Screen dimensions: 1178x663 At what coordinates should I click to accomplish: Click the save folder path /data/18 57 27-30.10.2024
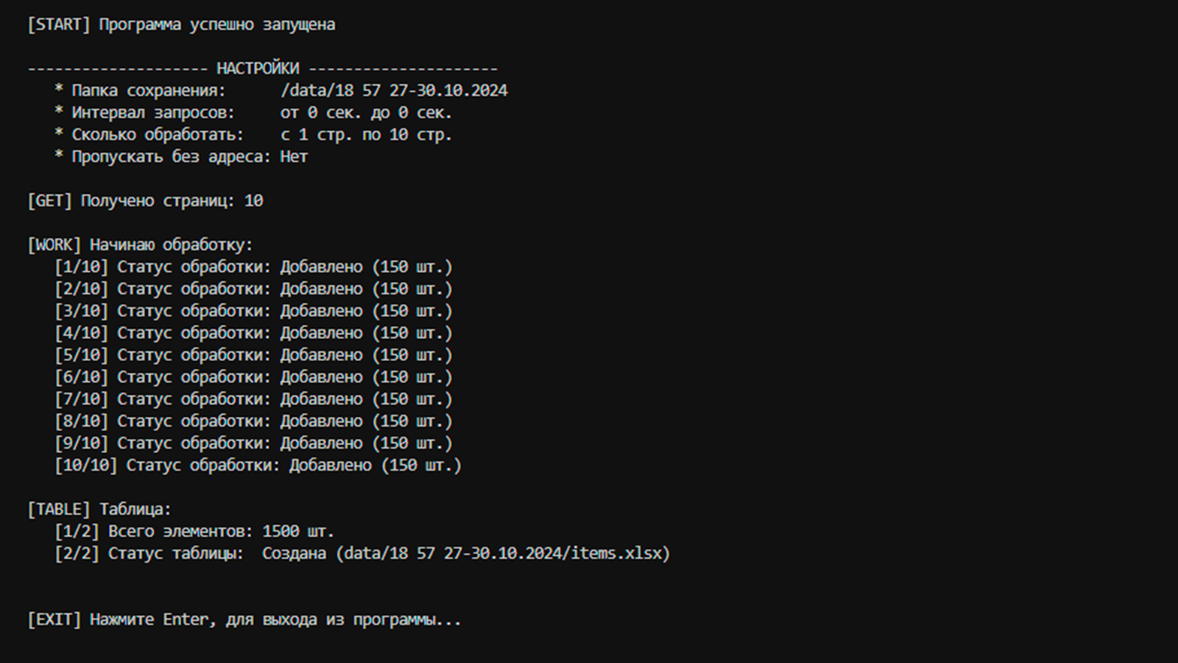tap(394, 91)
